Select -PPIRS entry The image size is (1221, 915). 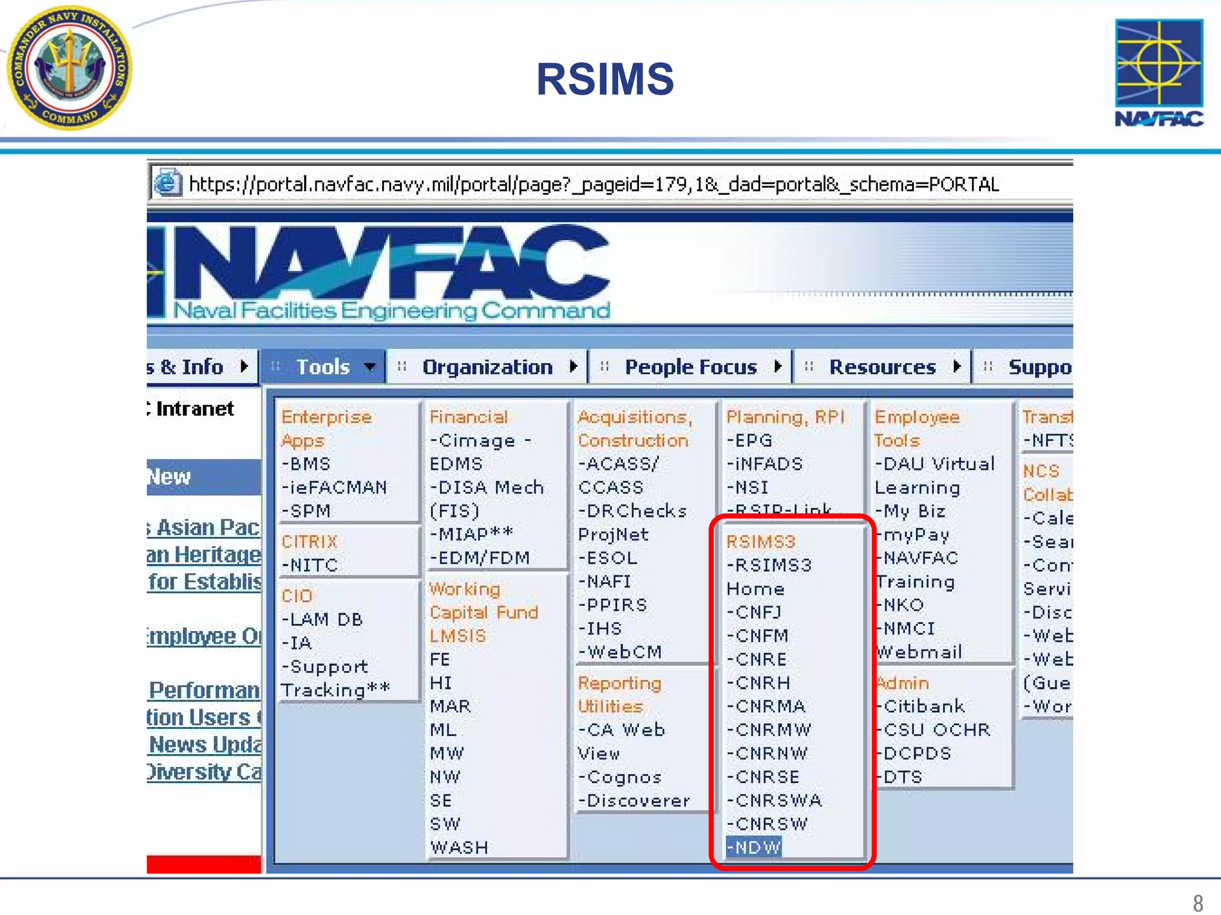tap(613, 605)
